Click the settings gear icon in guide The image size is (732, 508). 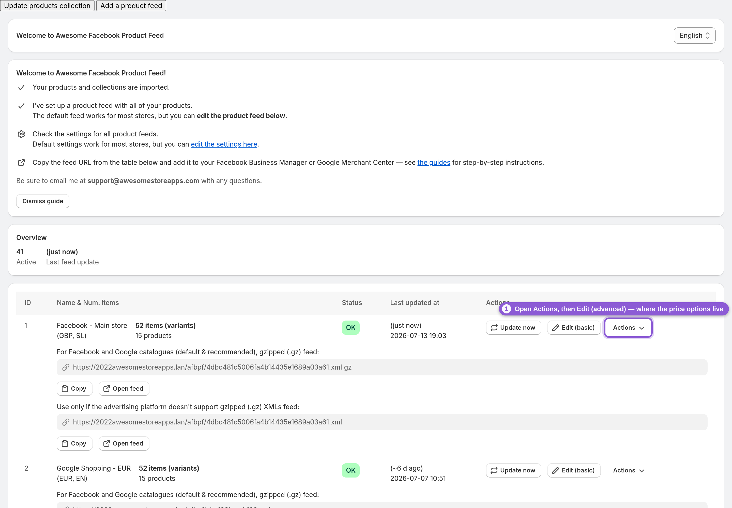pyautogui.click(x=21, y=134)
